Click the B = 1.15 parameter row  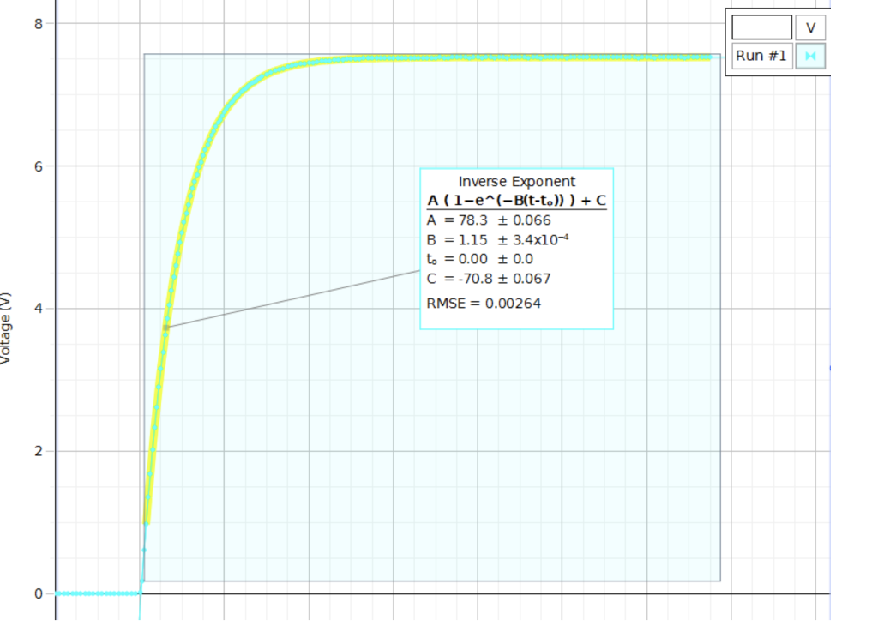(x=497, y=240)
